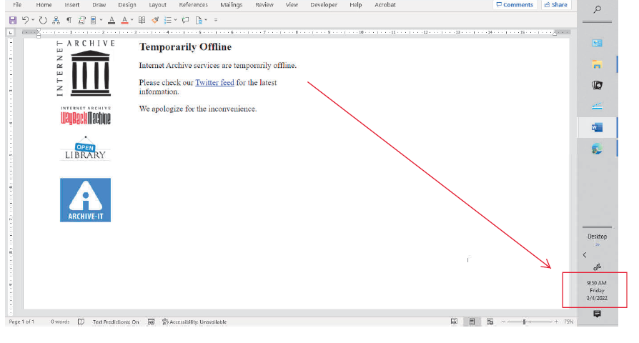639x343 pixels.
Task: Click the Save icon in Quick Access Toolbar
Action: coord(13,20)
